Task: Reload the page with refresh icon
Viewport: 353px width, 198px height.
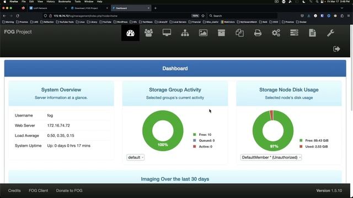Action: coord(18,16)
